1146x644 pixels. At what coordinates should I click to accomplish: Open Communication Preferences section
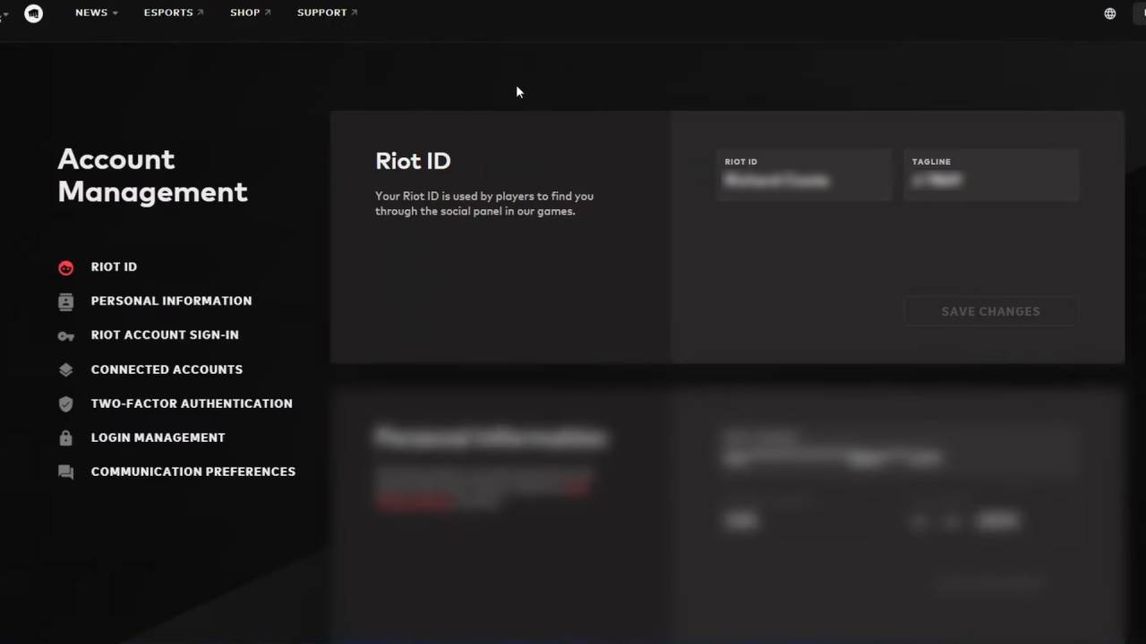point(192,471)
